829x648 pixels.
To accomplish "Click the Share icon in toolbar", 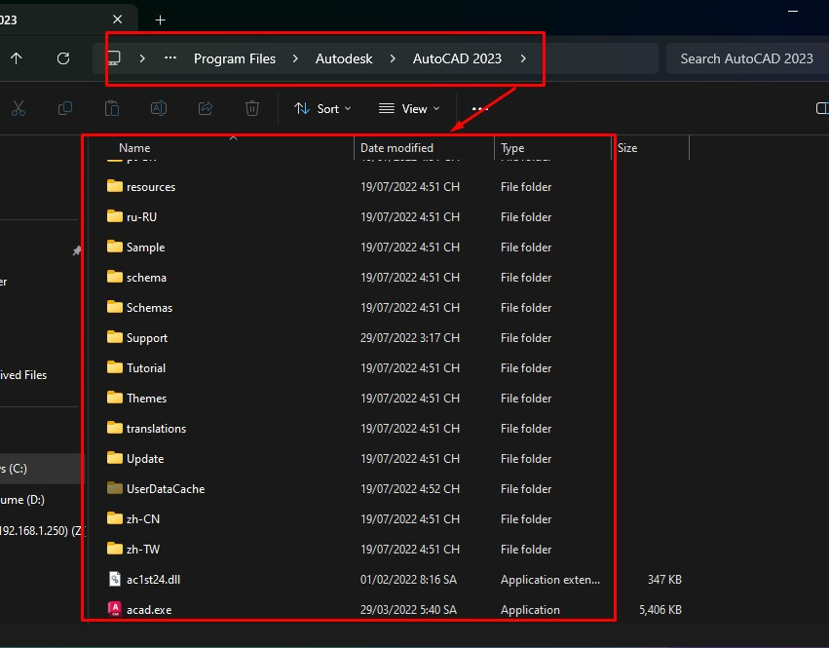I will tap(206, 108).
